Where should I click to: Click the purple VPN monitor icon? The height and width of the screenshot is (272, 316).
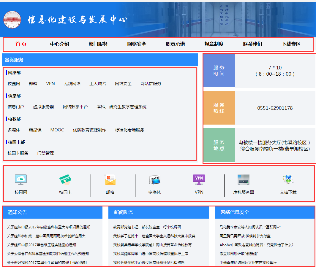[199, 179]
